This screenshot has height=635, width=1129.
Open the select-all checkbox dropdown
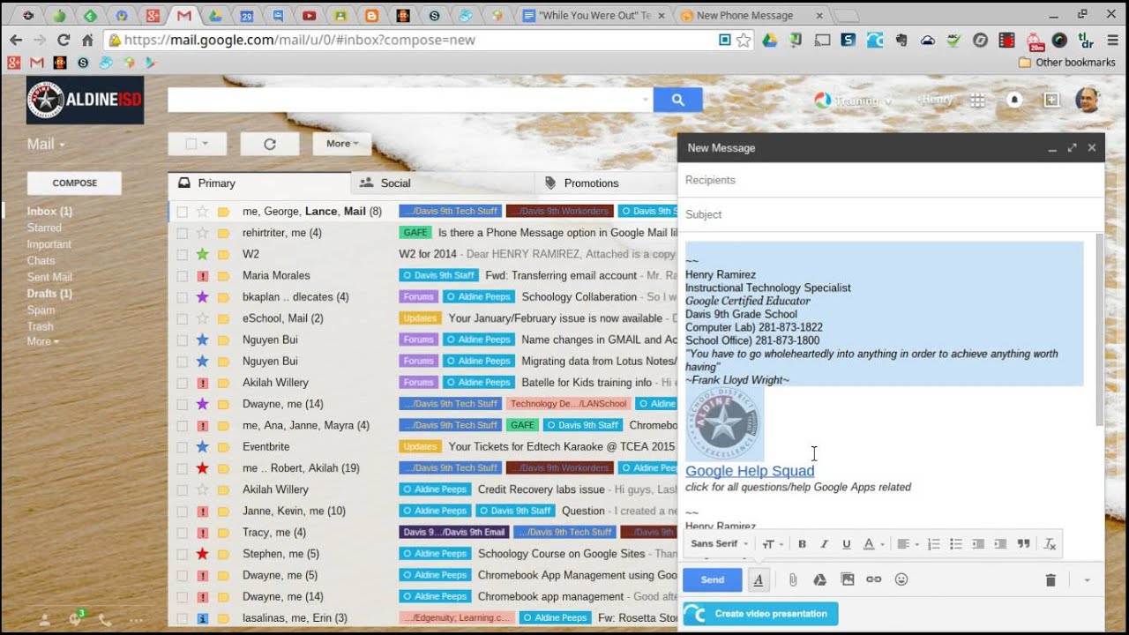[x=197, y=144]
